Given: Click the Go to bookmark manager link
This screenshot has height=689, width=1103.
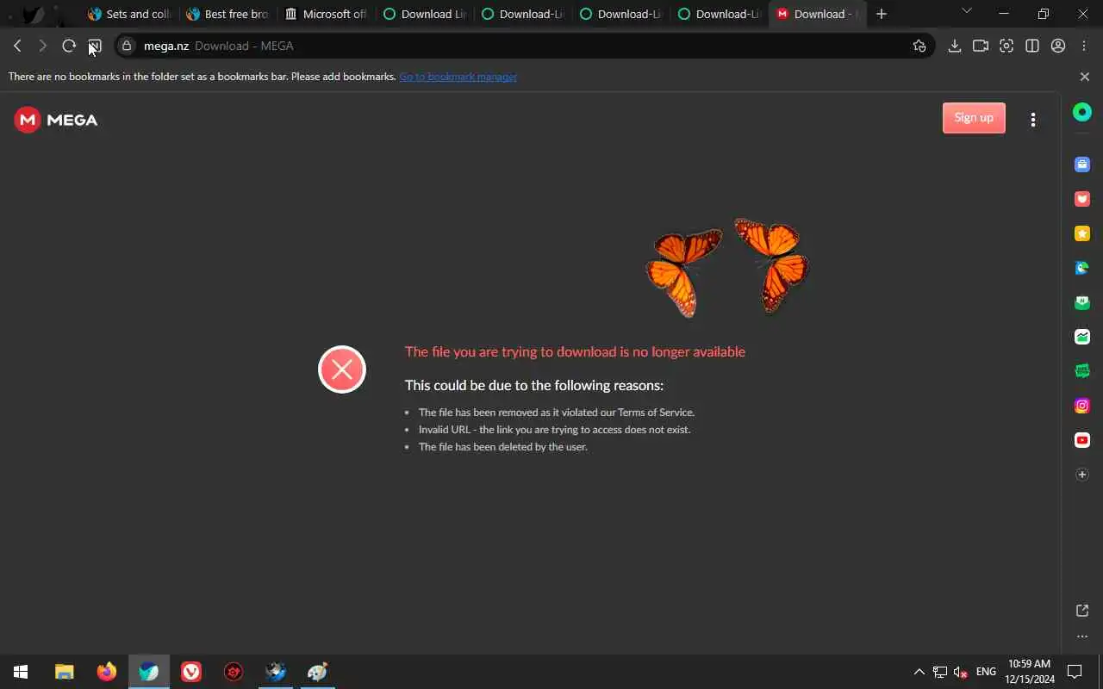Looking at the screenshot, I should [458, 77].
